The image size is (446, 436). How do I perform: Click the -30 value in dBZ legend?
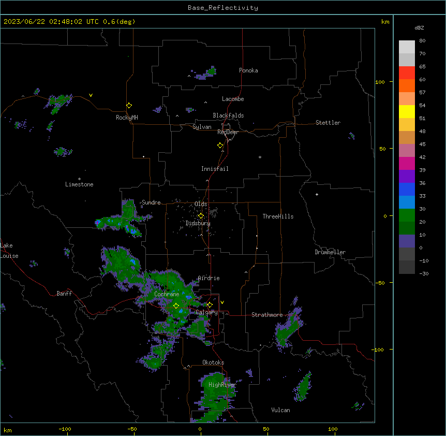click(x=424, y=273)
